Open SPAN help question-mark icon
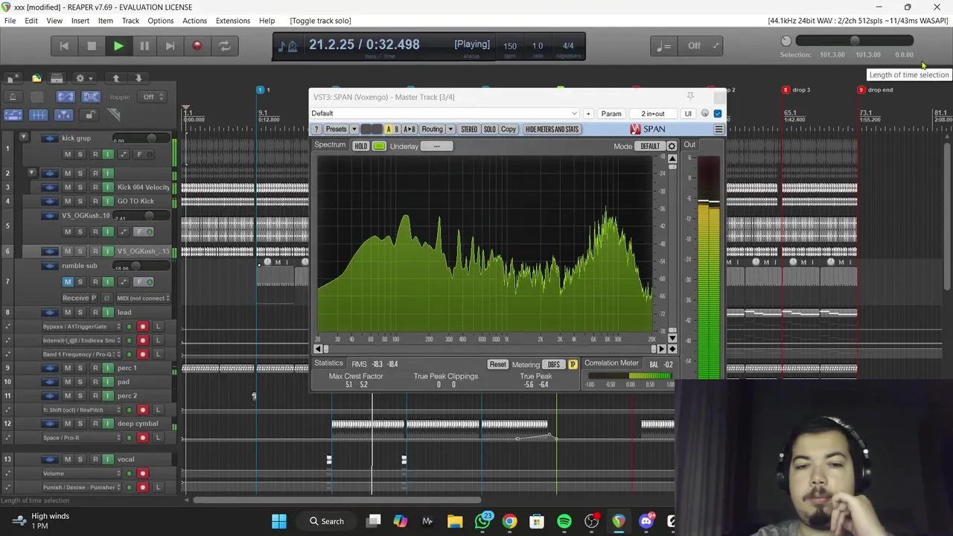 316,130
